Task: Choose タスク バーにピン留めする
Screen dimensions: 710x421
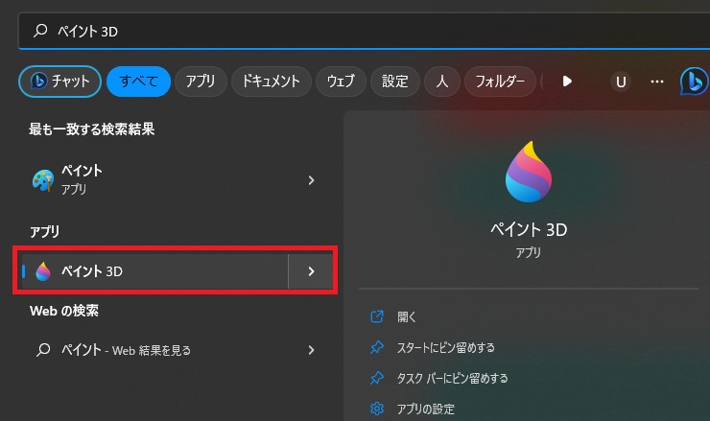Action: (x=452, y=378)
